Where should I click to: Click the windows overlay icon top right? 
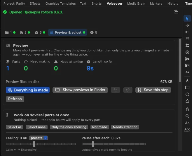[x=176, y=12]
